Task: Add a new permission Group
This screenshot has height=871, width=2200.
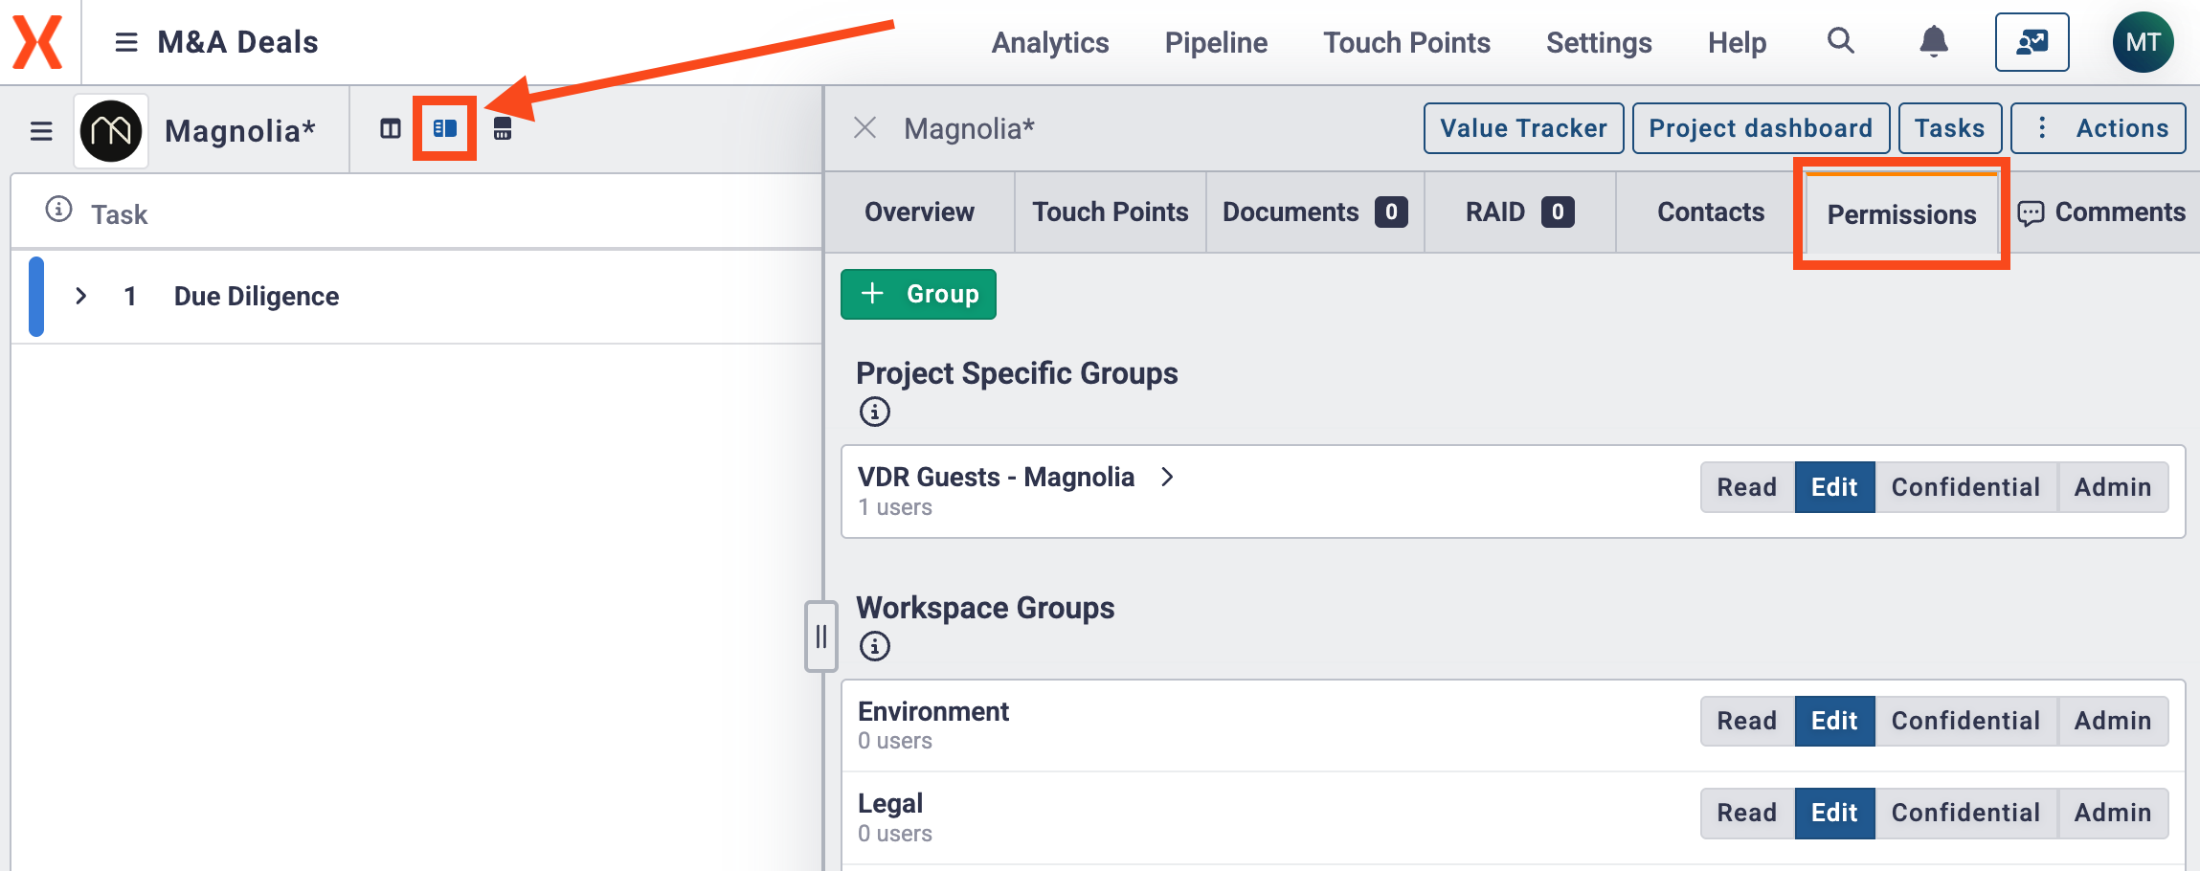Action: pyautogui.click(x=918, y=294)
